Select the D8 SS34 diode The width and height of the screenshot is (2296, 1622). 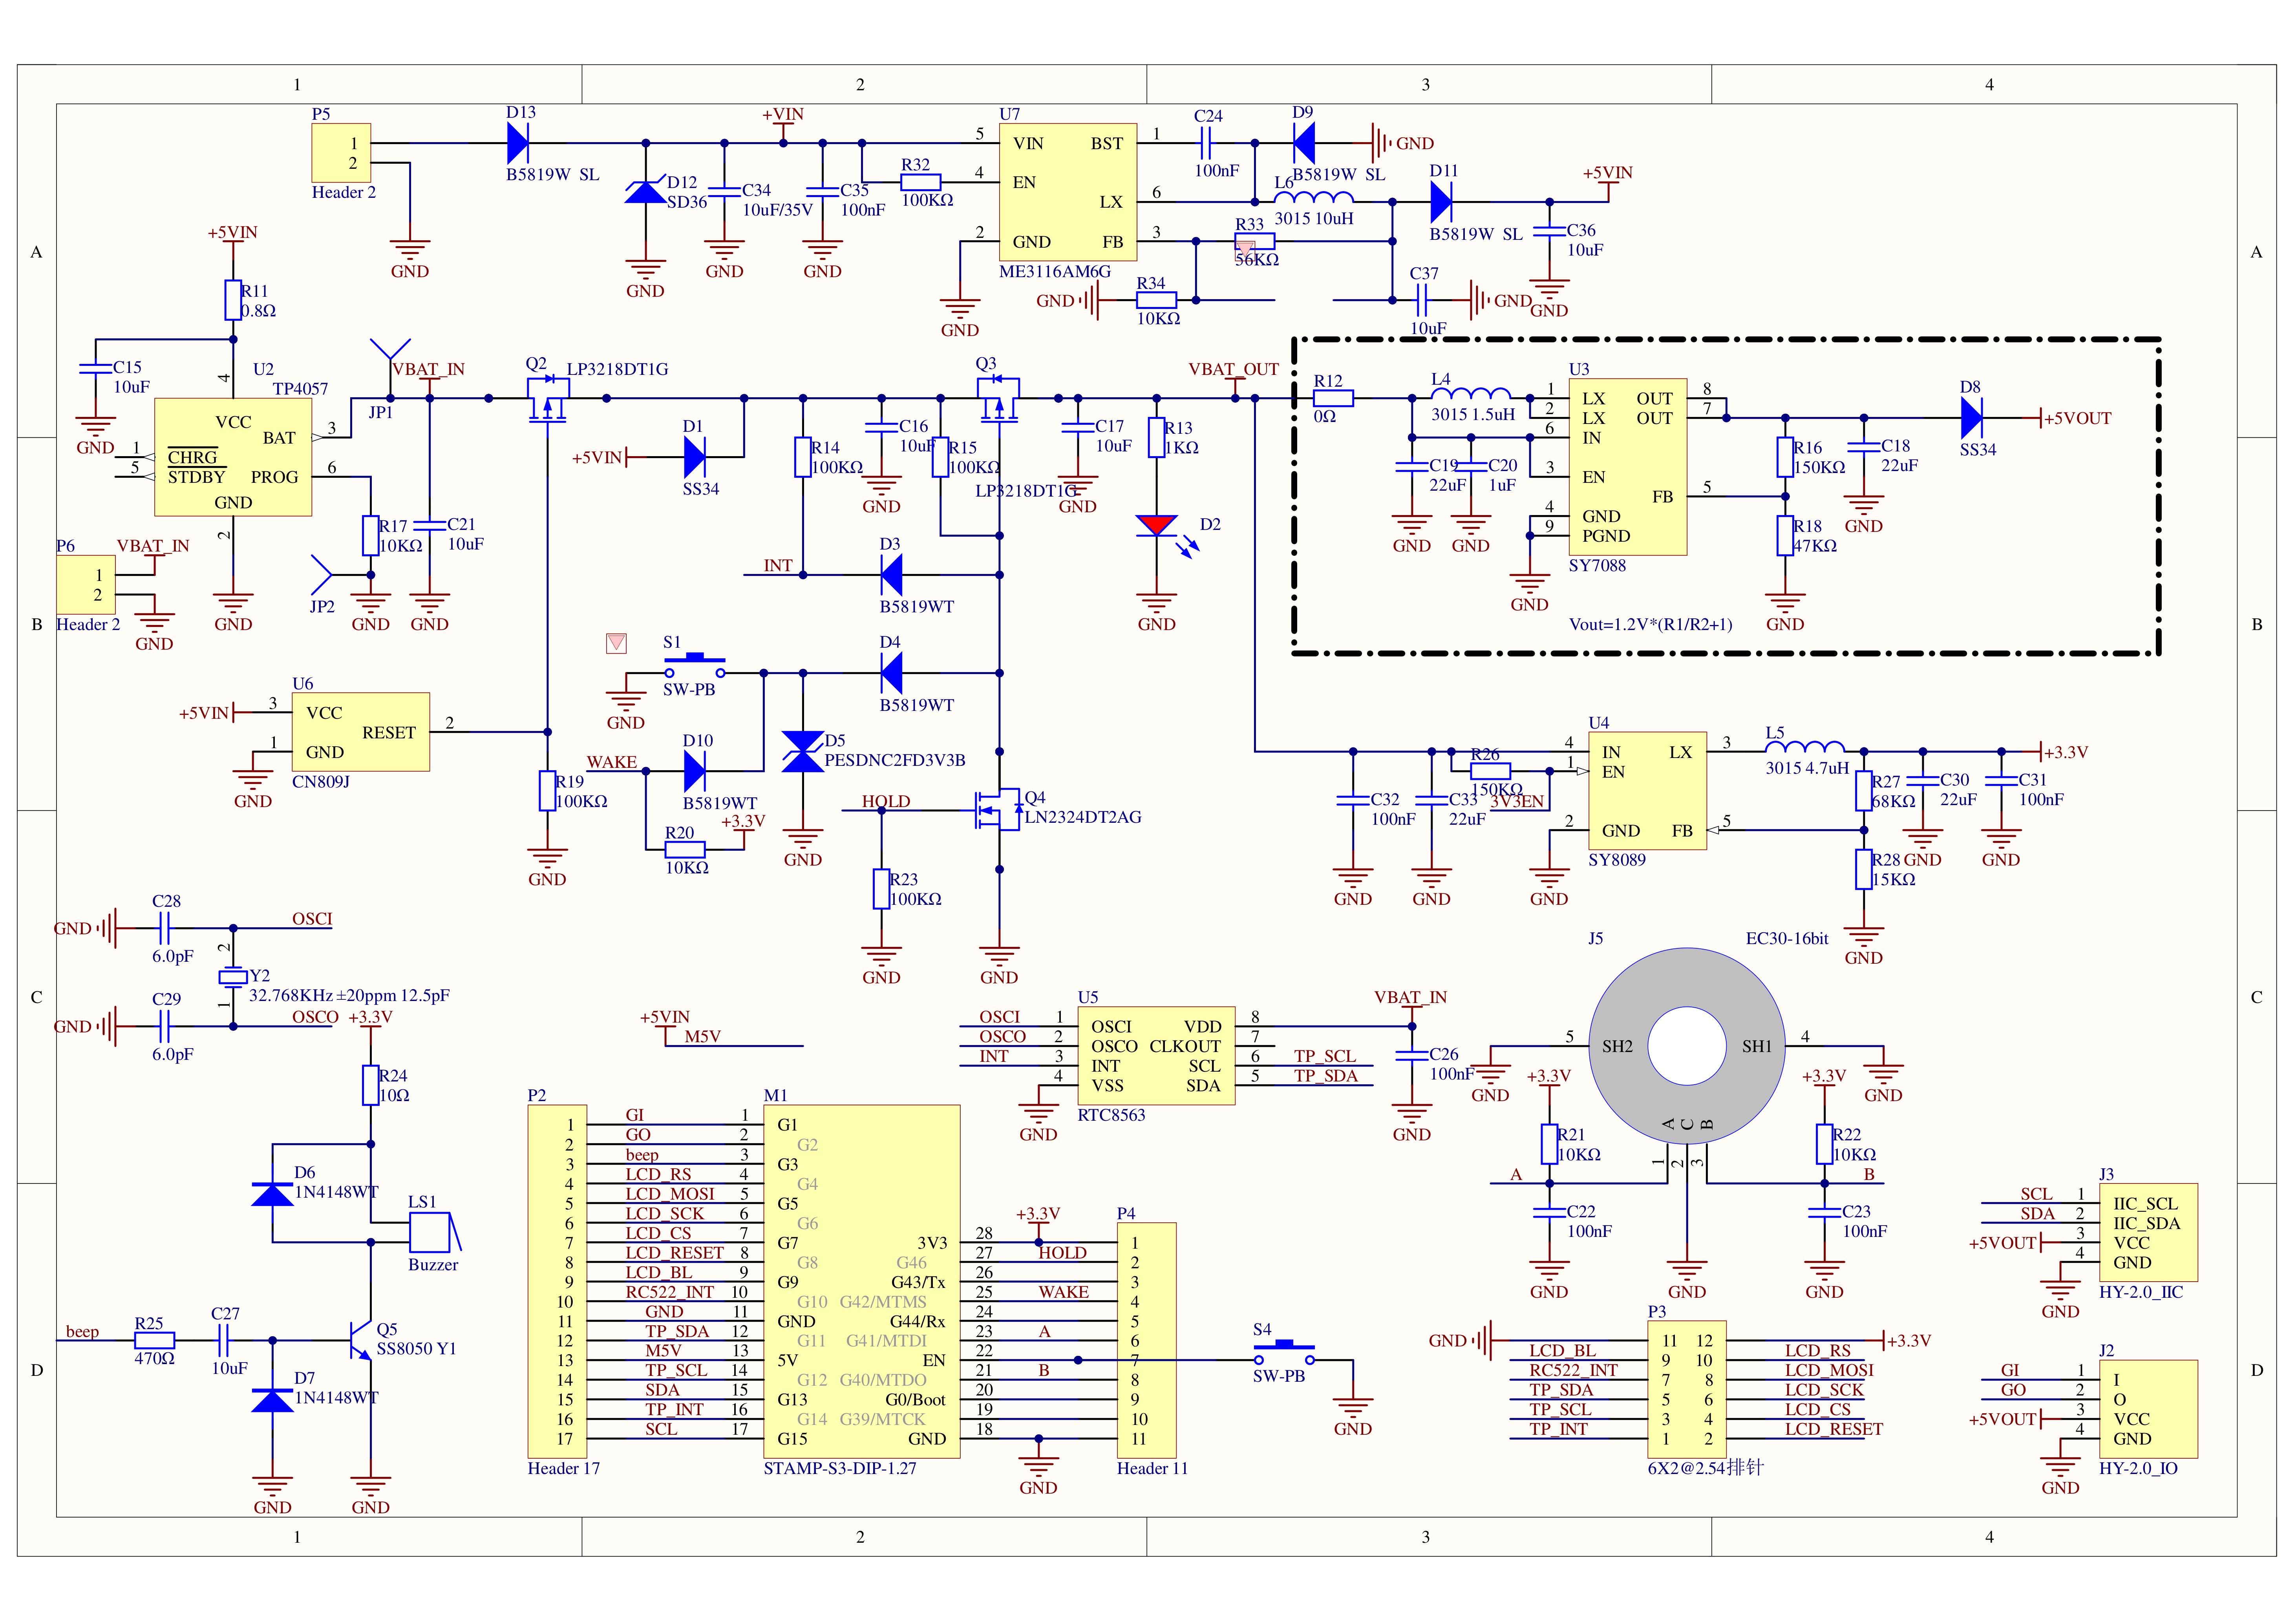coord(1972,418)
